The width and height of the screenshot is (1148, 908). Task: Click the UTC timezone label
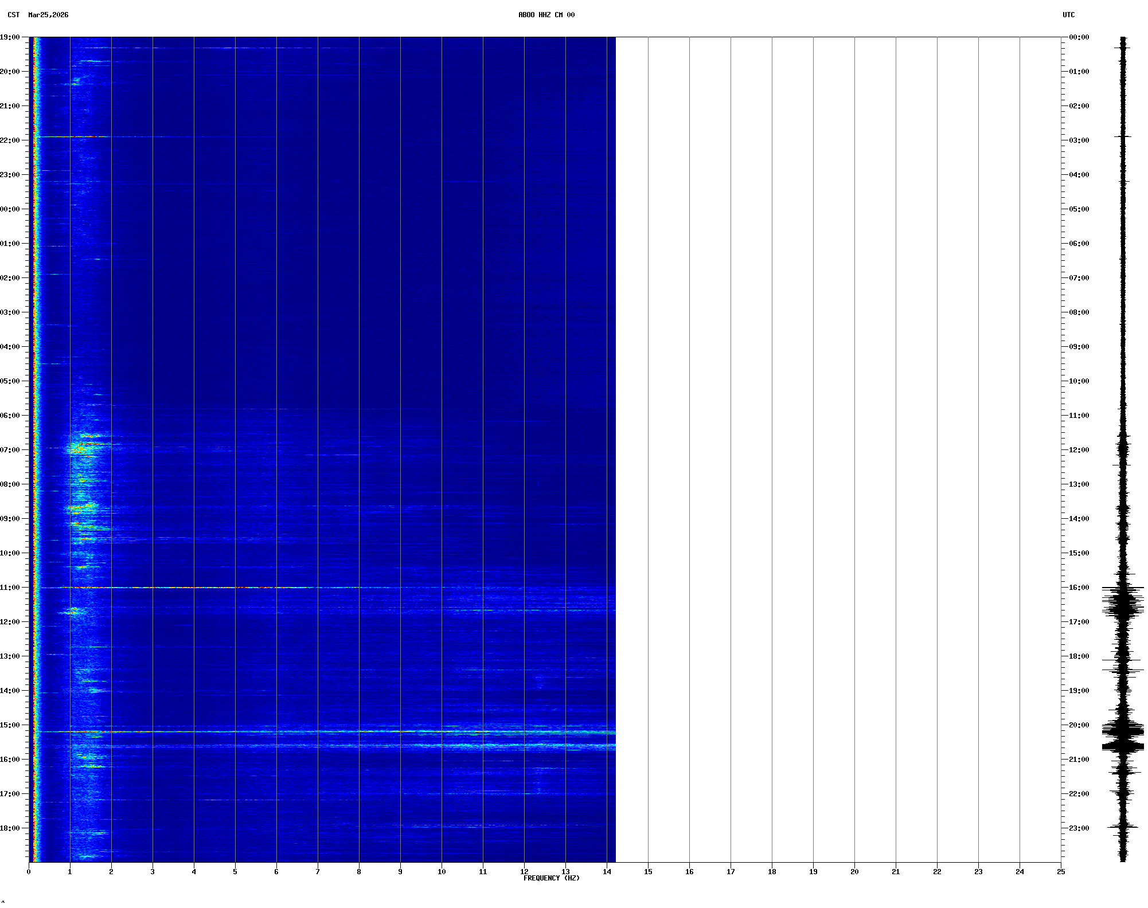pyautogui.click(x=1068, y=15)
